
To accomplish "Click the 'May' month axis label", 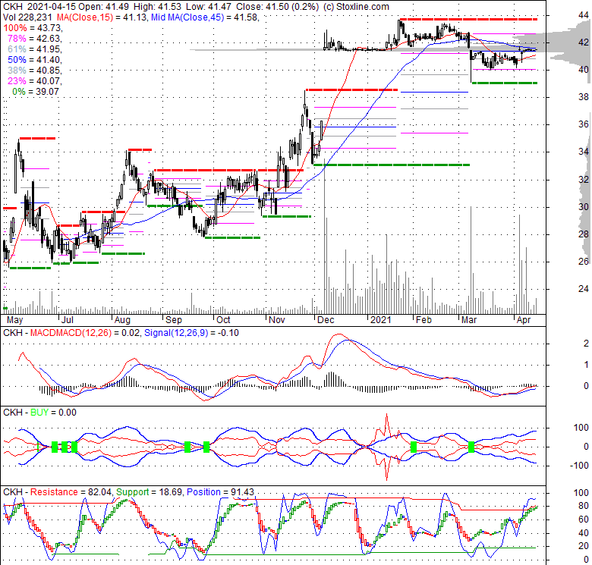I will point(14,320).
